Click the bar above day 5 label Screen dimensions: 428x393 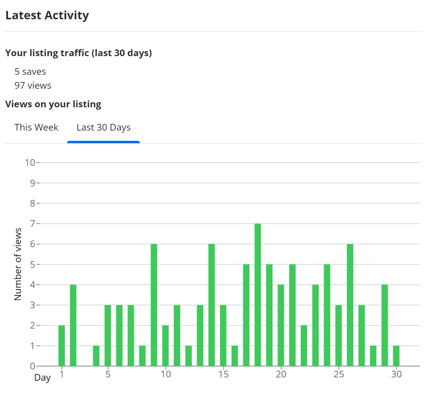(x=108, y=336)
